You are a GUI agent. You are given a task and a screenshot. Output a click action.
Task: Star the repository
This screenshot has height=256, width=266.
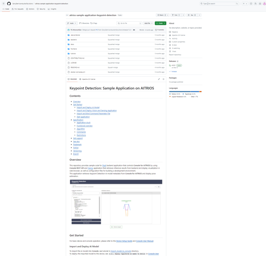tap(192, 15)
